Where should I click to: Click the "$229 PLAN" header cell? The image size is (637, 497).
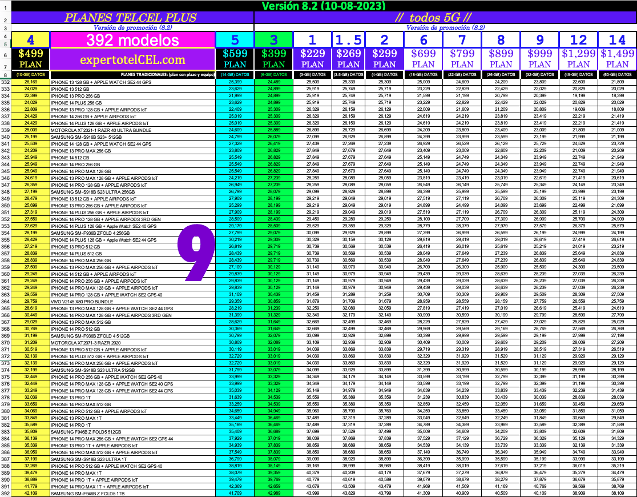[x=312, y=59]
